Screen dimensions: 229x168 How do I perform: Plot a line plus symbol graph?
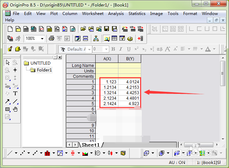35,153
